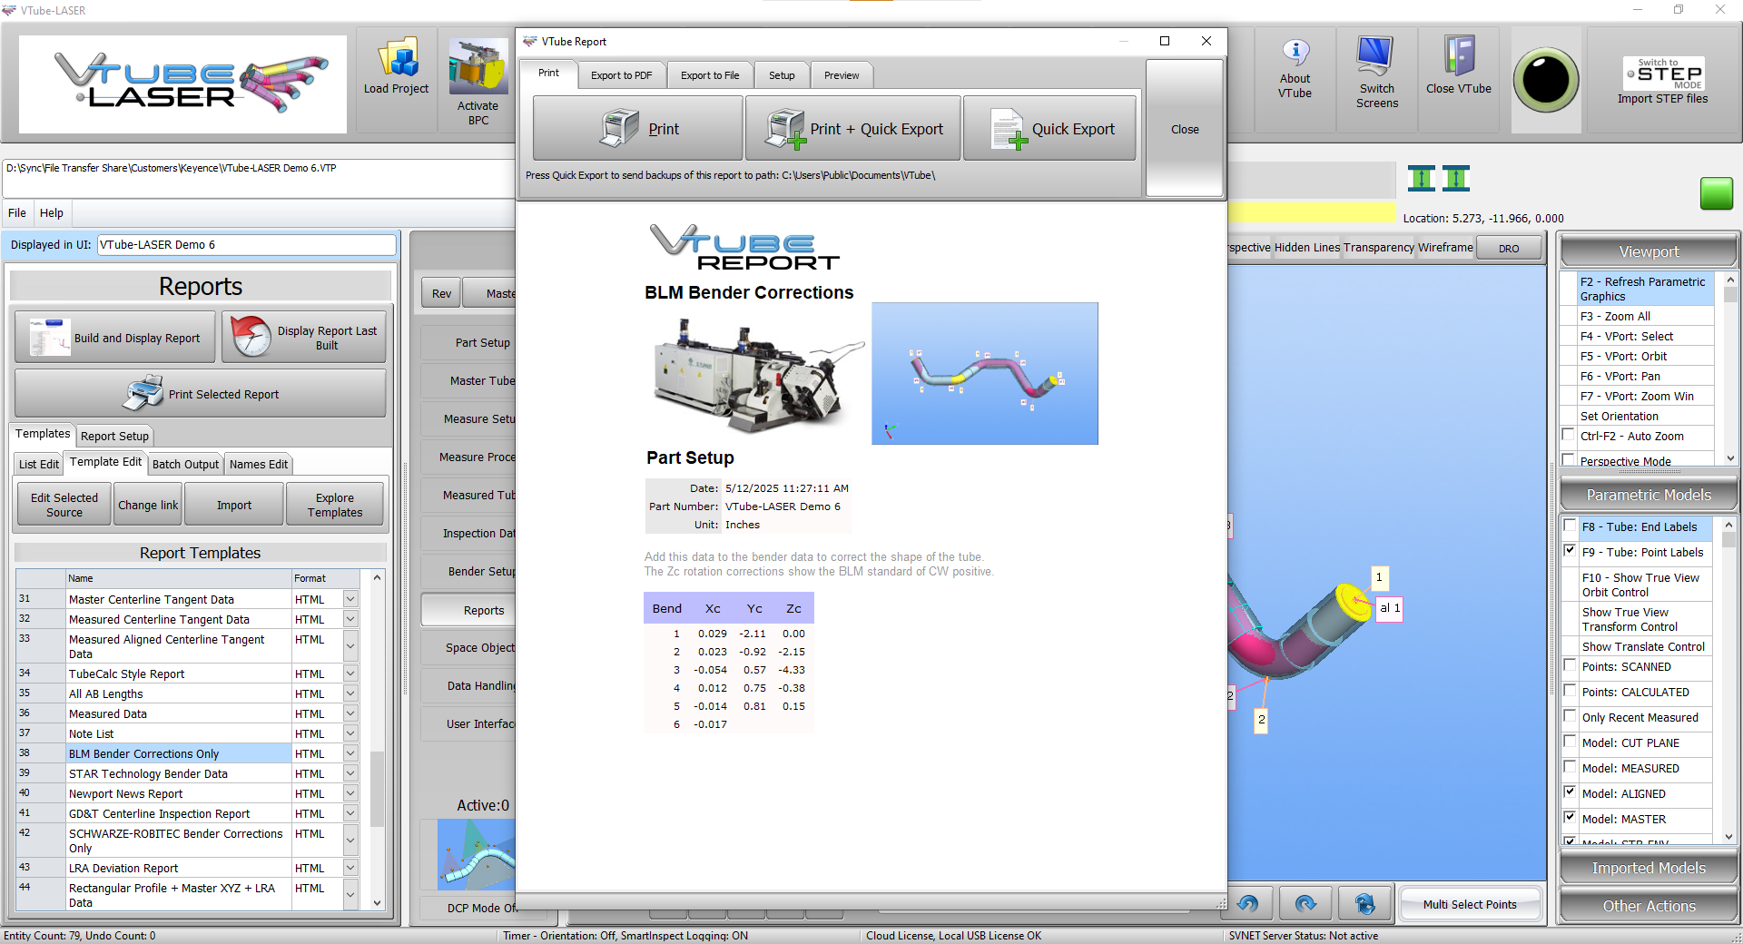Click Build and Display Report

(115, 338)
